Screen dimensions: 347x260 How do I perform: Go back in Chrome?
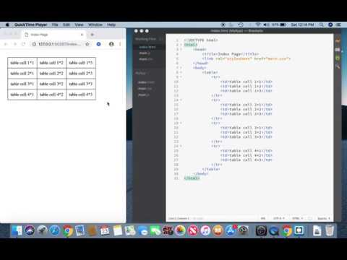point(6,44)
